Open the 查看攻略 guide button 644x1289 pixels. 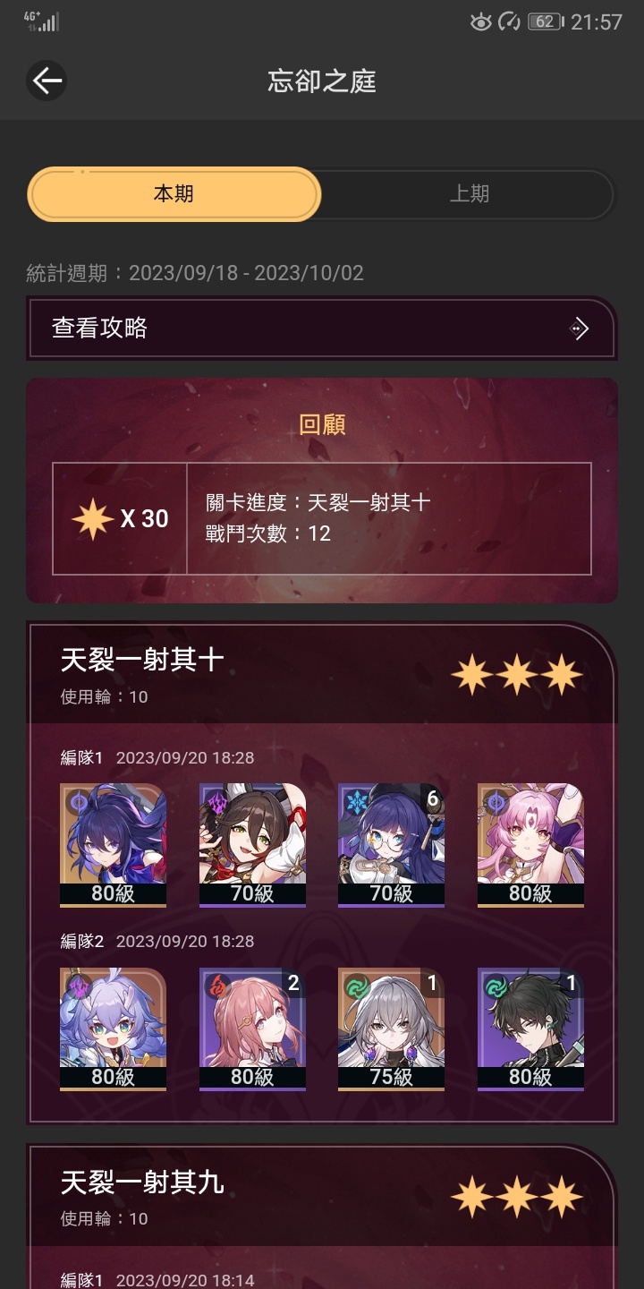(322, 329)
